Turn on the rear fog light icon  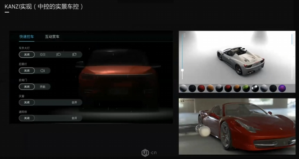(43, 71)
